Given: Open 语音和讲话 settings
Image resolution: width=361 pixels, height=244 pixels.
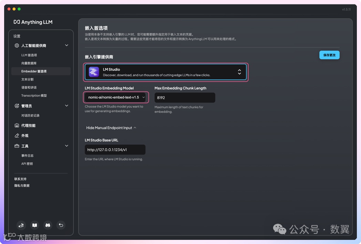Looking at the screenshot, I should pos(29,87).
